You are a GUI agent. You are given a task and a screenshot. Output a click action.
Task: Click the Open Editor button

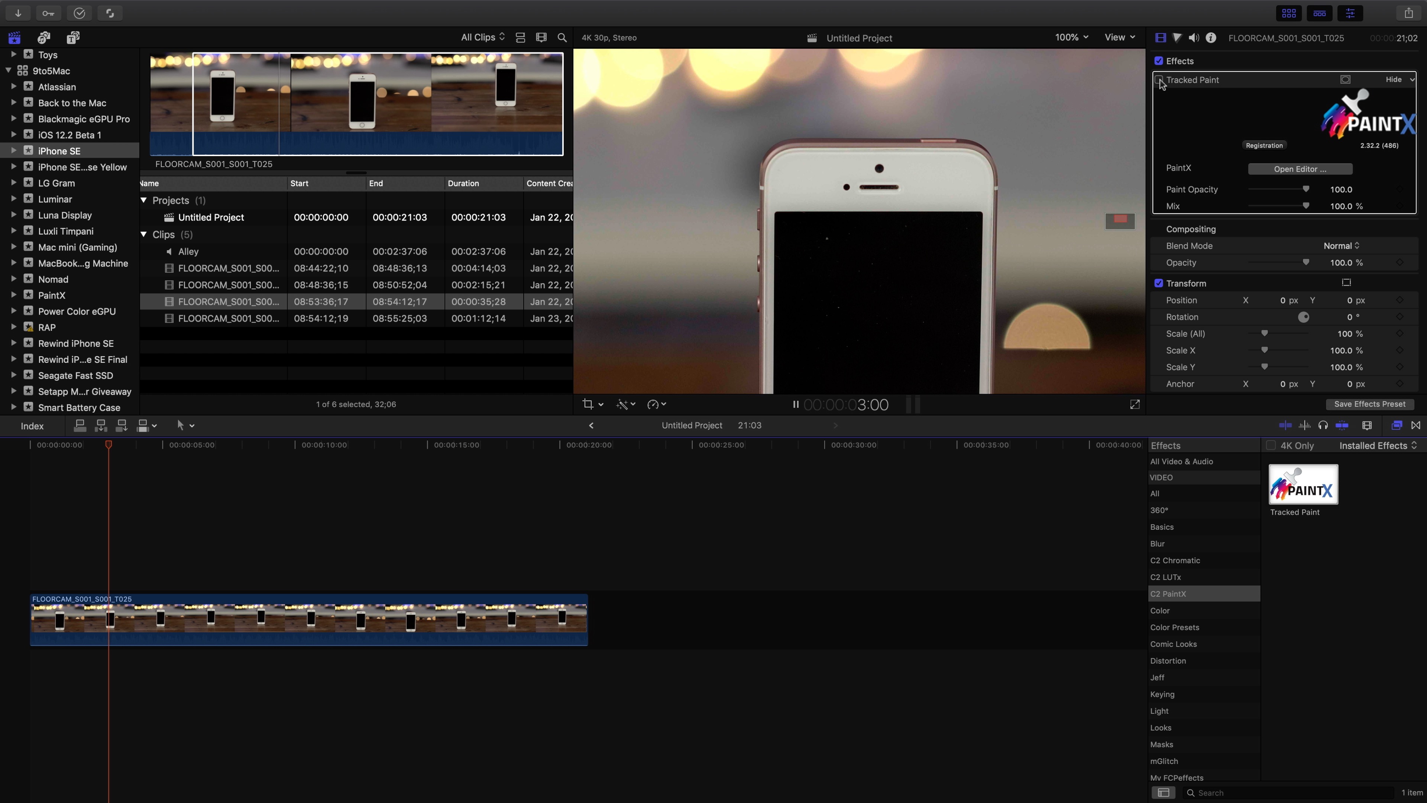[x=1300, y=169]
